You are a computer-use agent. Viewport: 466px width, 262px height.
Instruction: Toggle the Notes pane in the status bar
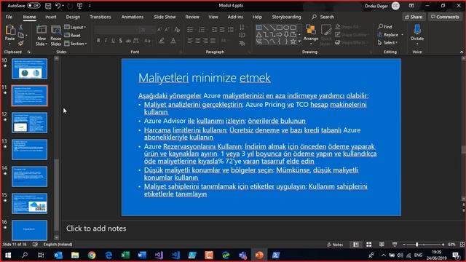pyautogui.click(x=335, y=245)
